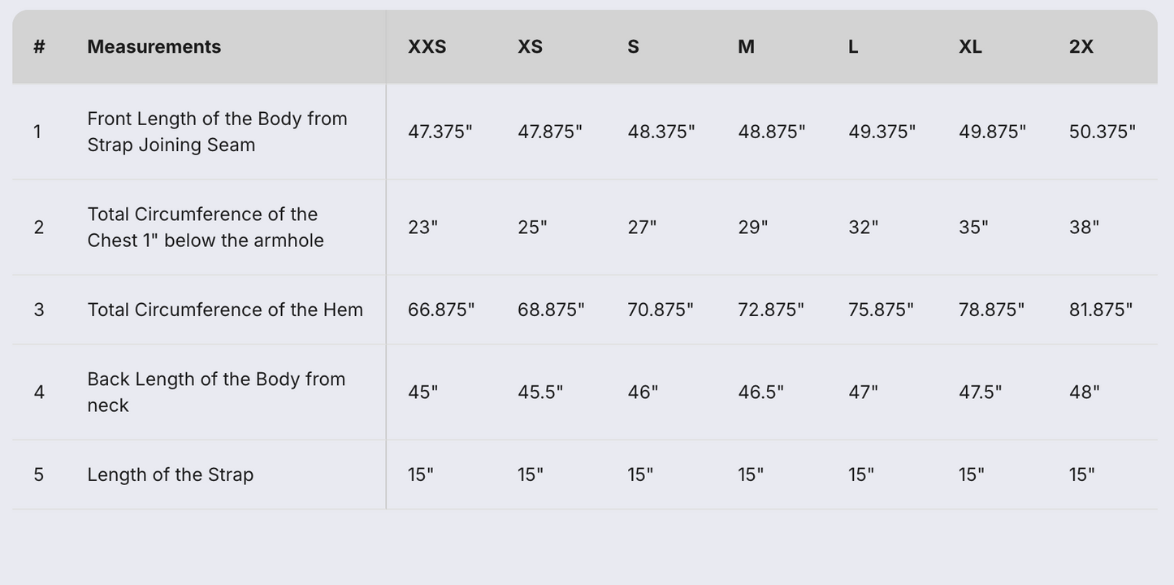
Task: Select the L size header
Action: point(853,47)
